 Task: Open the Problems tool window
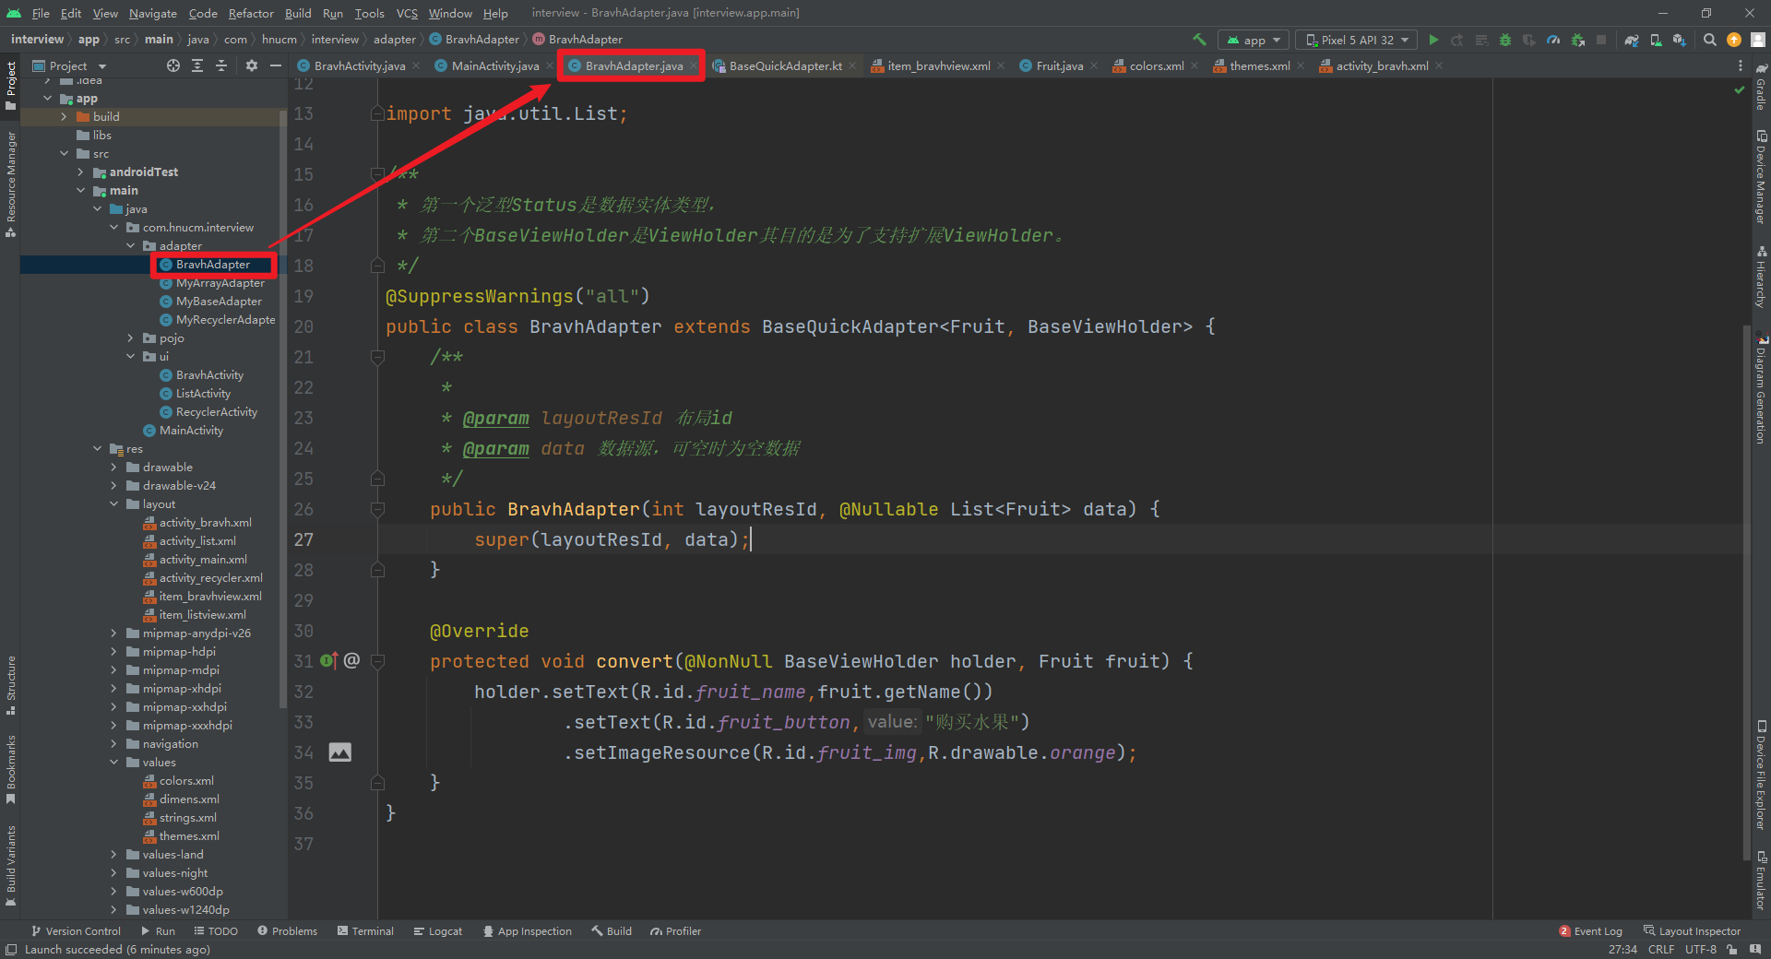(288, 931)
